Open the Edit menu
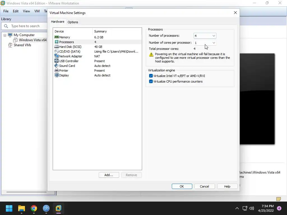This screenshot has width=287, height=215. click(16, 11)
